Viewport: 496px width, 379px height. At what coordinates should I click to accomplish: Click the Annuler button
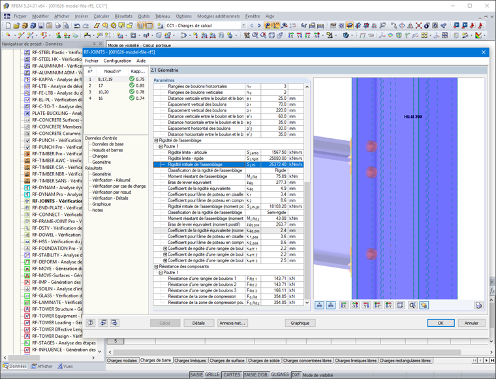coord(471,323)
